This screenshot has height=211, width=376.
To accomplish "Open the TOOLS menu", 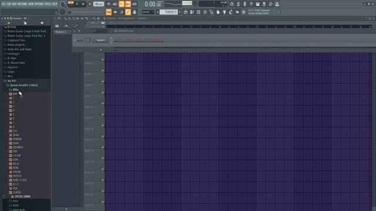I will point(48,4).
